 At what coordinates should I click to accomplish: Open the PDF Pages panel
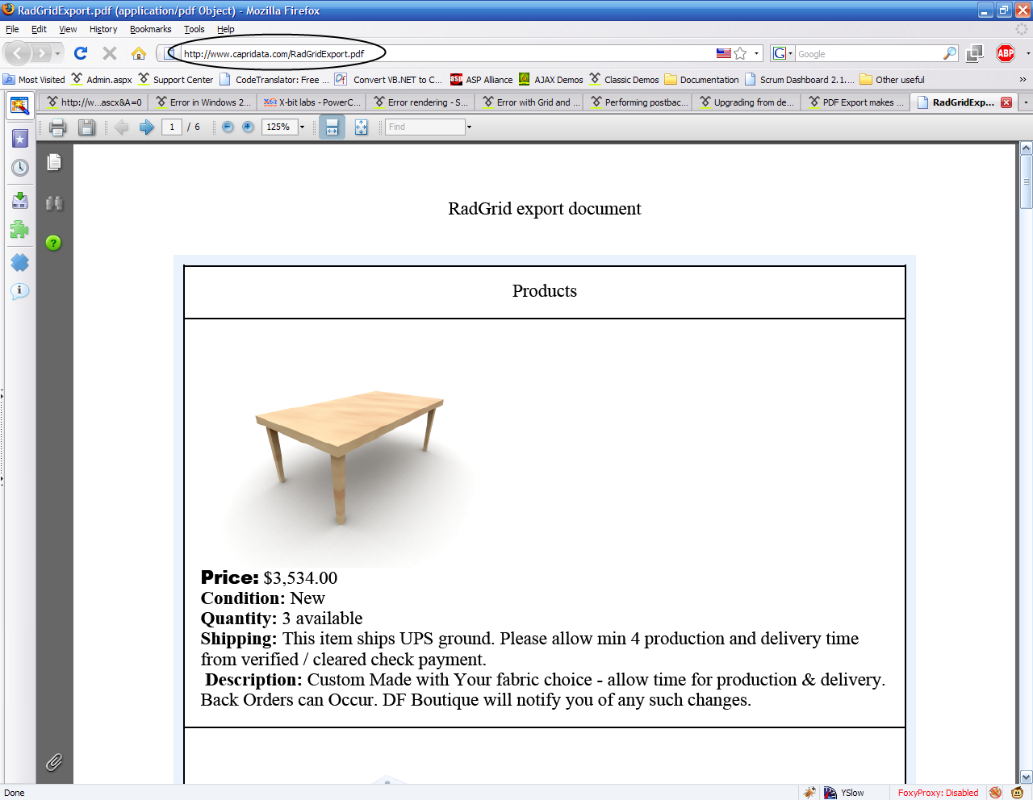pos(54,163)
